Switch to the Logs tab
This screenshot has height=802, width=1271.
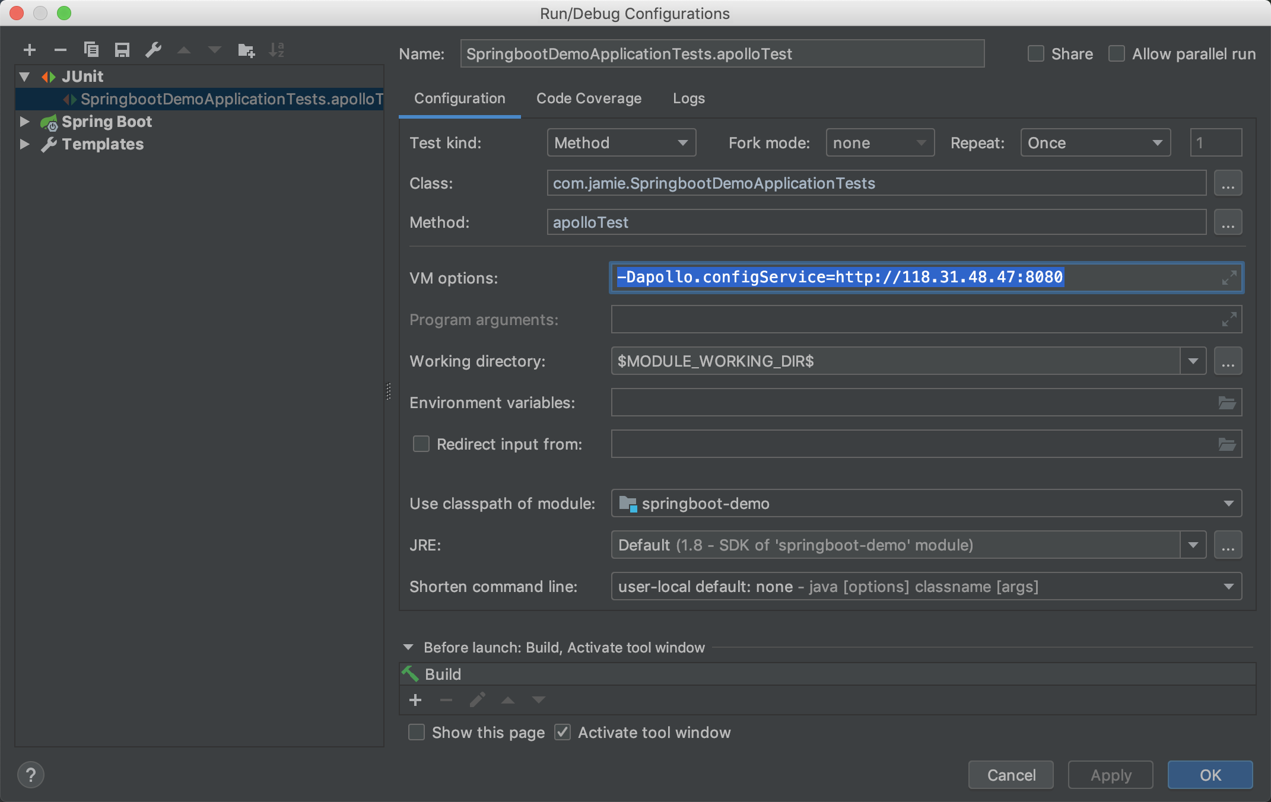click(688, 98)
